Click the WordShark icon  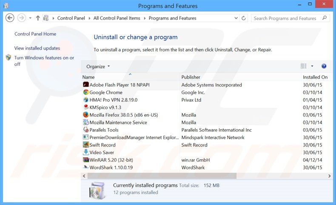pos(86,167)
